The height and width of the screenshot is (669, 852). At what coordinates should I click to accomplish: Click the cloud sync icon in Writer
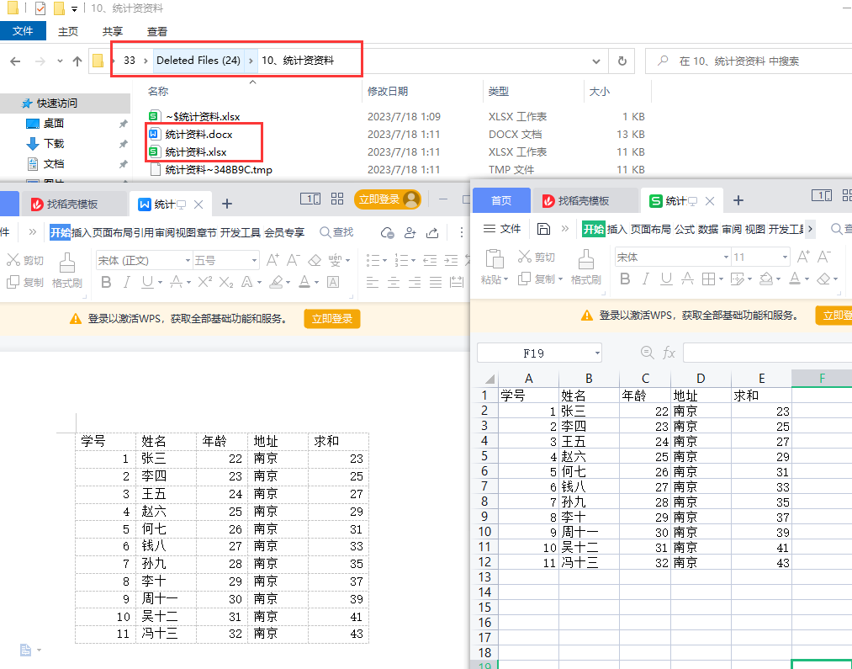[x=388, y=232]
